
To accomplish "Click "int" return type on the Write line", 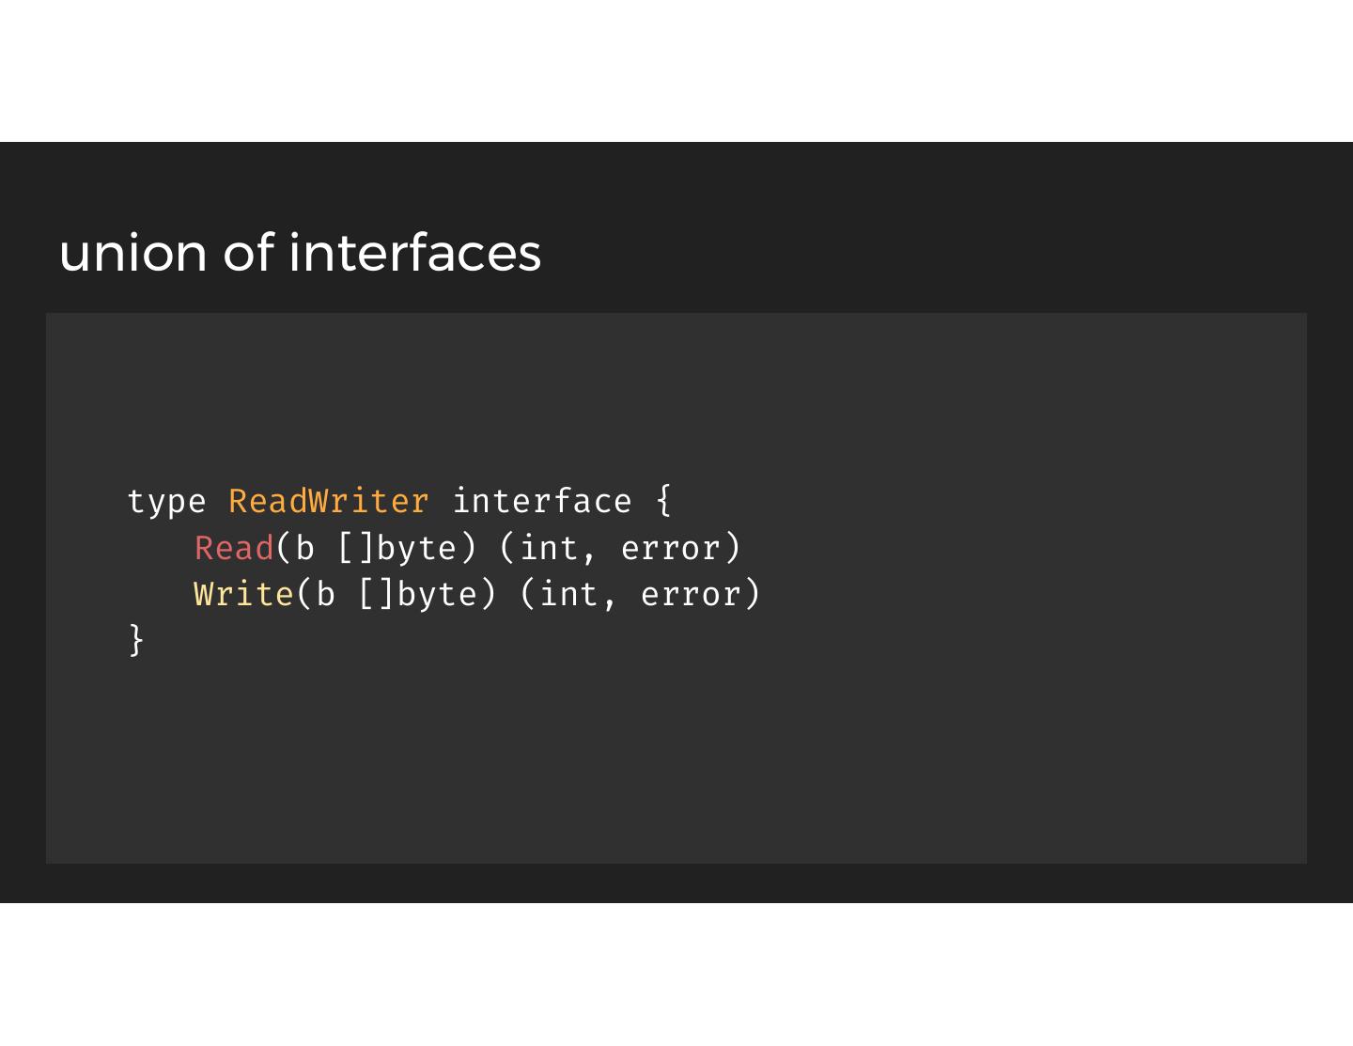I will [x=569, y=594].
